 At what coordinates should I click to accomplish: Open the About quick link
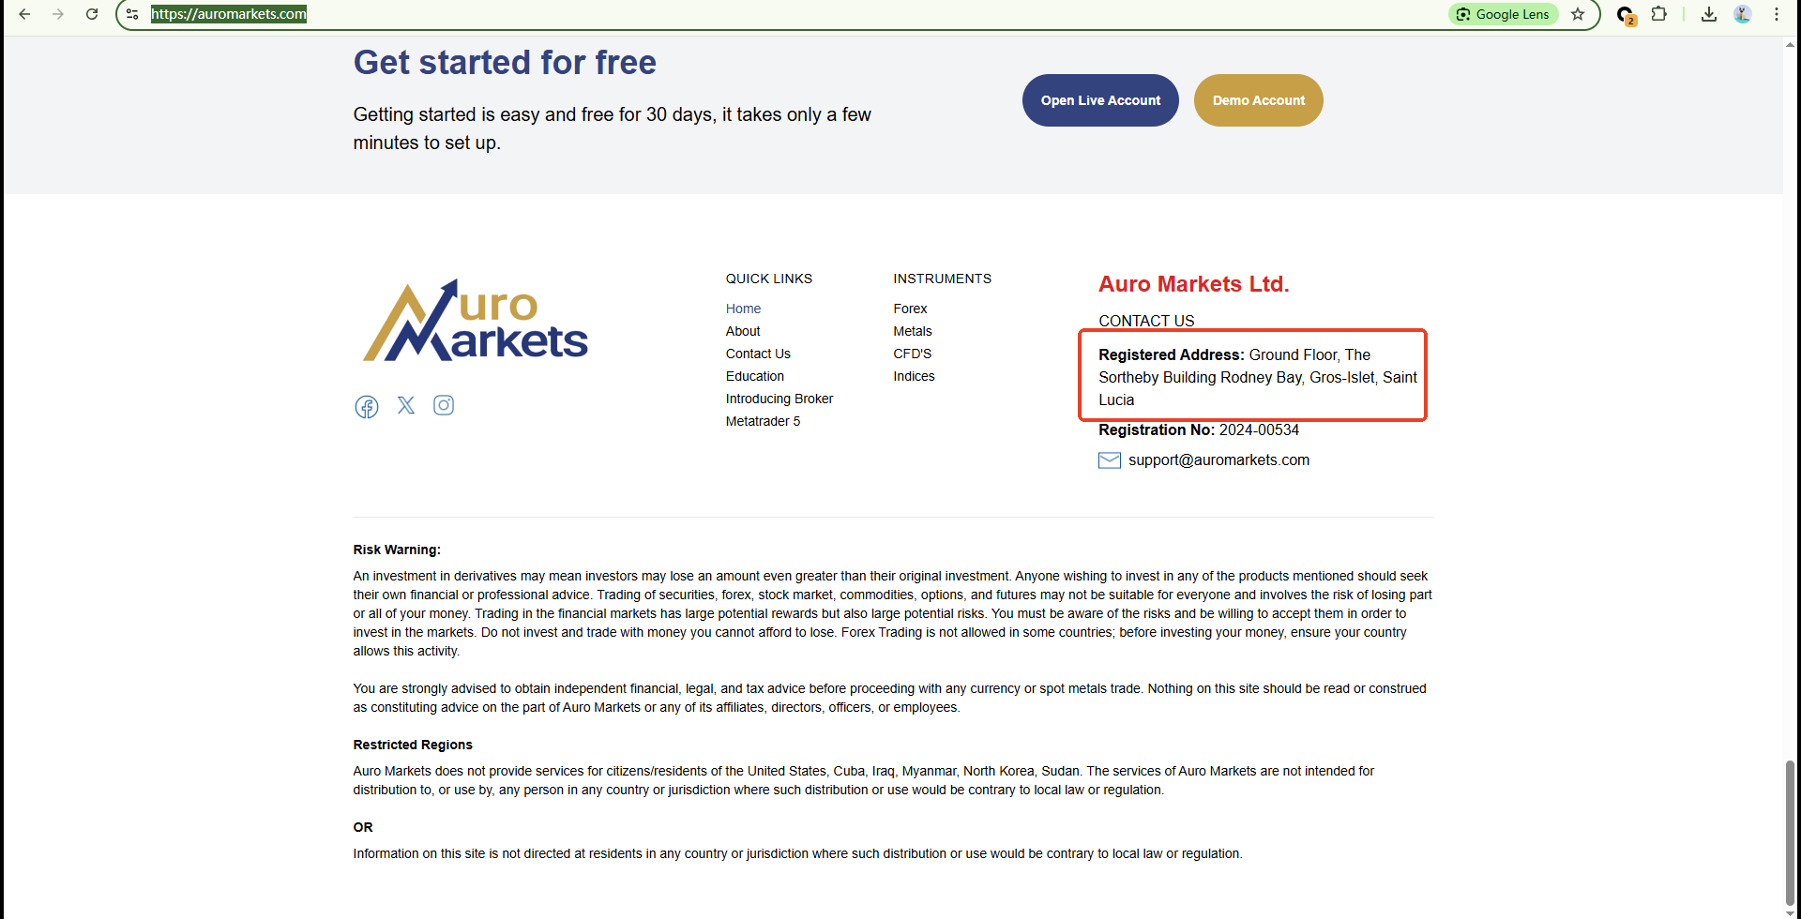[x=743, y=331]
